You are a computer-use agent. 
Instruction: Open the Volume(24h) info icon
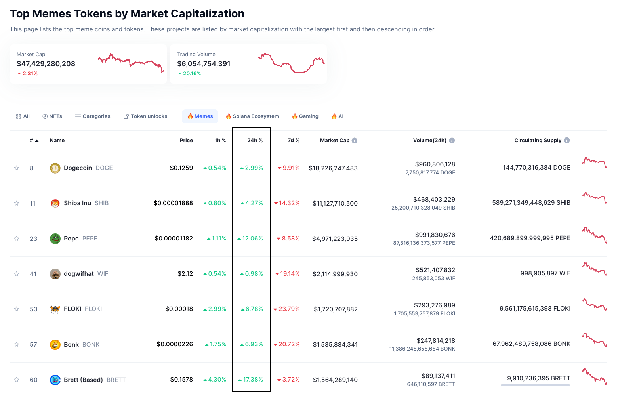[x=452, y=141]
